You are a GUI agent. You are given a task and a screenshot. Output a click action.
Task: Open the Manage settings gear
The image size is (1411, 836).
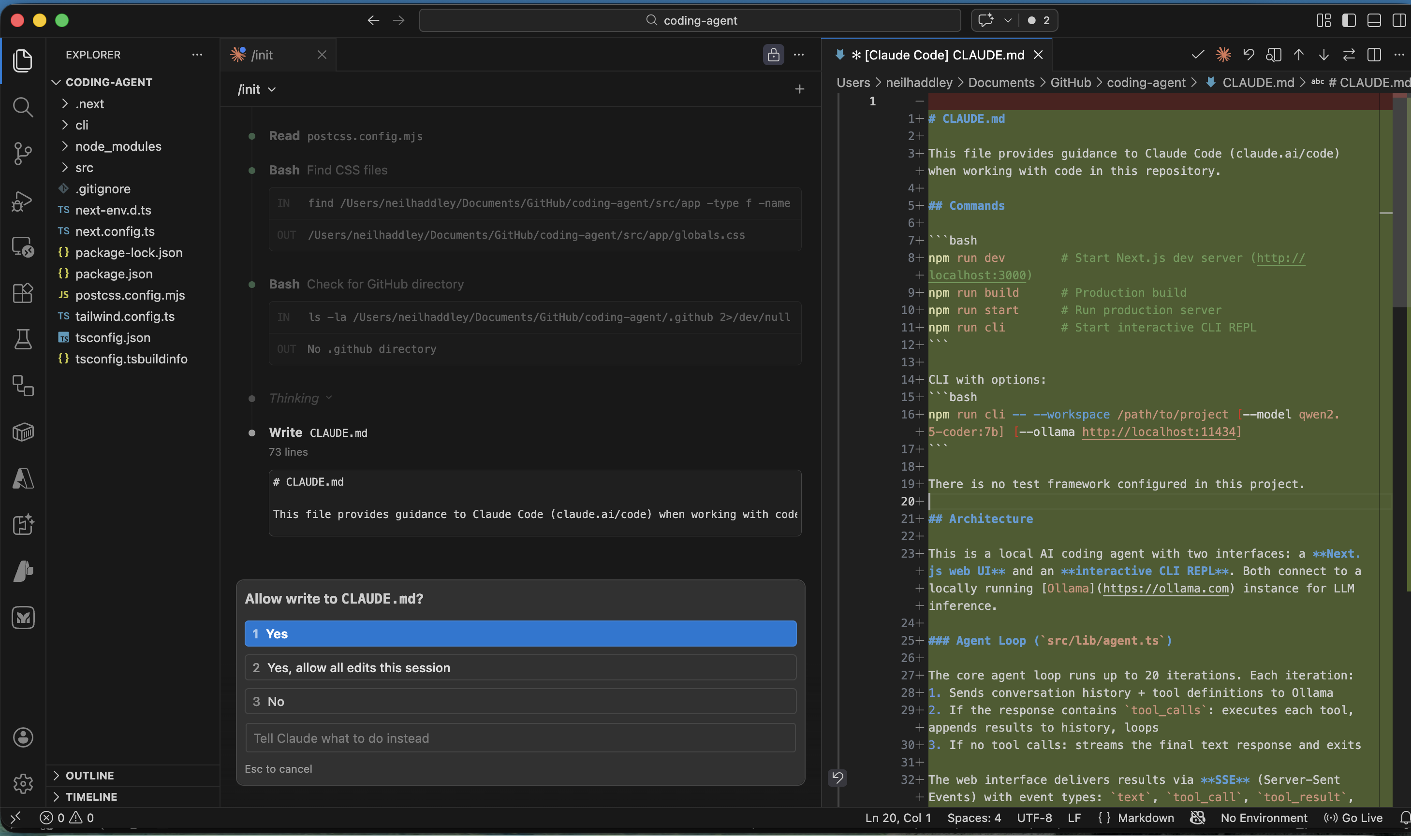(23, 784)
